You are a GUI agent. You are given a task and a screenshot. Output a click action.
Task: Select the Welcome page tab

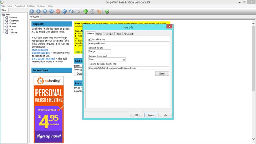34,17
